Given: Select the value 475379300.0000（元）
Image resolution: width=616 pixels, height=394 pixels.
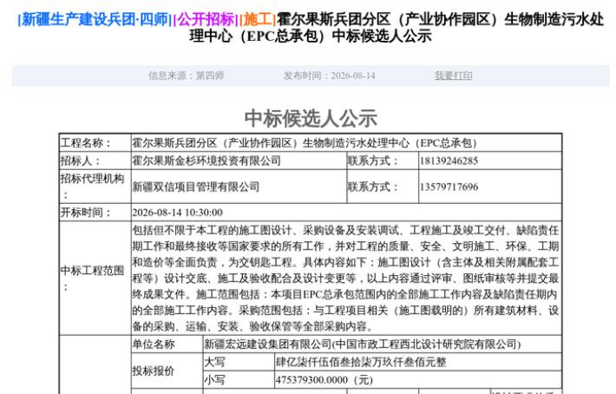Looking at the screenshot, I should [x=324, y=380].
